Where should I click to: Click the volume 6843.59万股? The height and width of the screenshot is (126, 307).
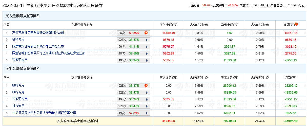click(260, 5)
